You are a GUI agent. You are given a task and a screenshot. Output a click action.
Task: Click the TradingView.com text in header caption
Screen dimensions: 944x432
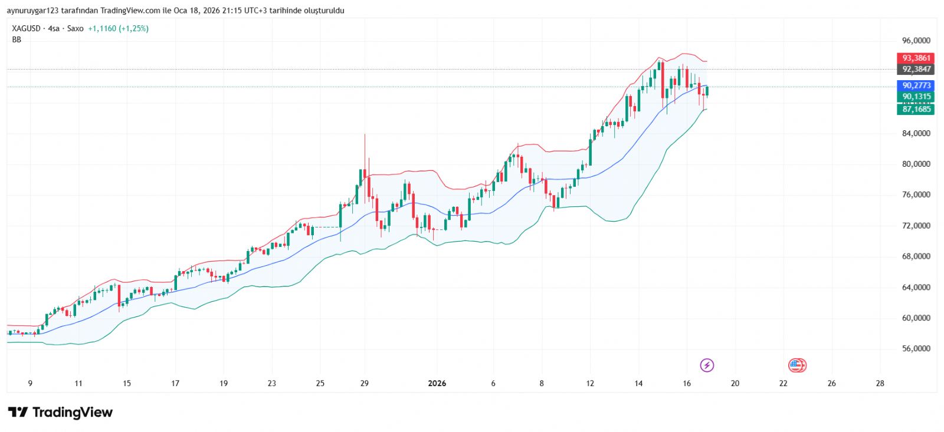tap(130, 11)
